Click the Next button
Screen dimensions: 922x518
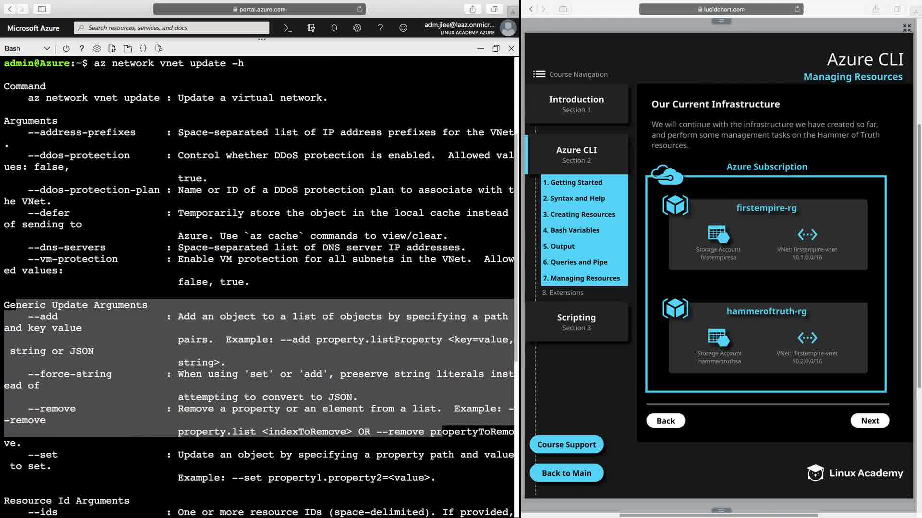[x=870, y=421]
